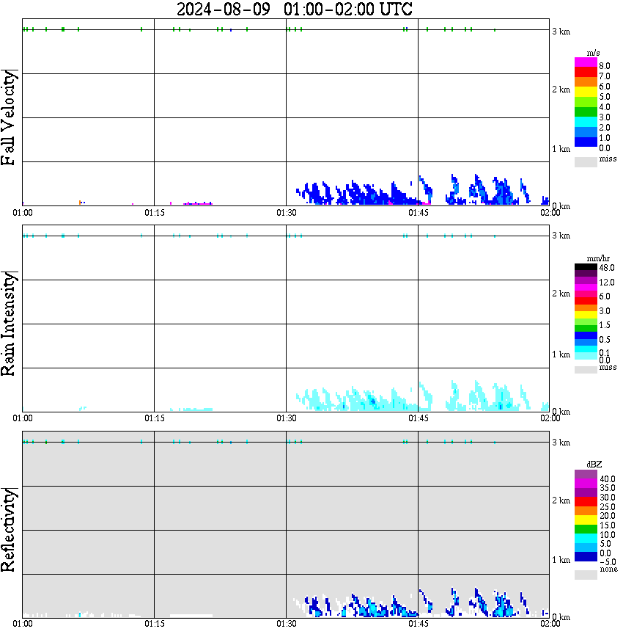Click "01:45" tick label below Rain Intensity plot

[419, 418]
